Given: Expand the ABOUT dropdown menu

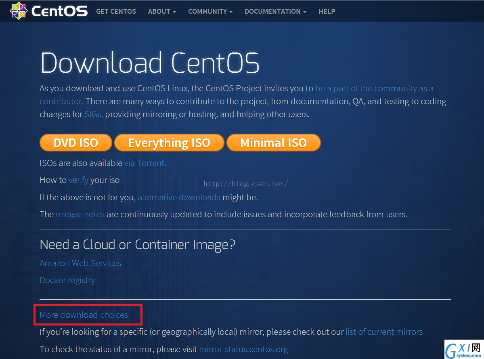Looking at the screenshot, I should (162, 11).
